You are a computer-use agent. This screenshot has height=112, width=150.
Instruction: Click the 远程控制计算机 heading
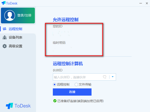click(x=68, y=64)
